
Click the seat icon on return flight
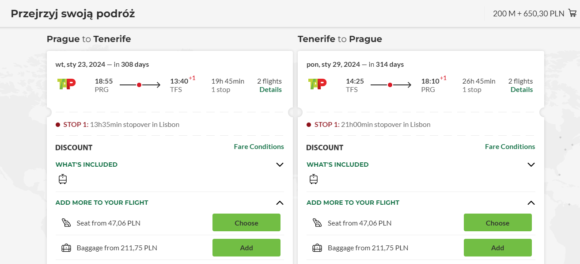pos(317,223)
